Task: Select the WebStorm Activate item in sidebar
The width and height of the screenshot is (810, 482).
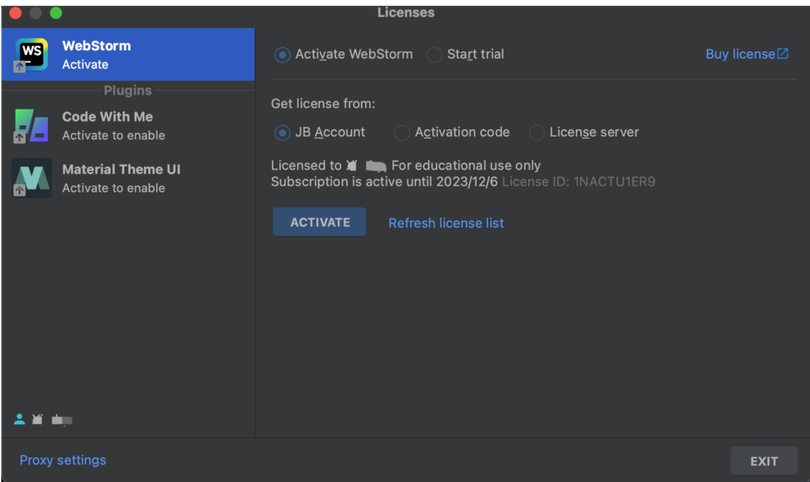Action: [x=128, y=54]
